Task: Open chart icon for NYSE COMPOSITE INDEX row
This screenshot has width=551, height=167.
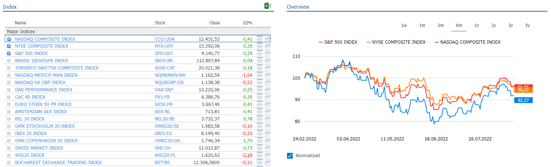Action: pos(268,46)
